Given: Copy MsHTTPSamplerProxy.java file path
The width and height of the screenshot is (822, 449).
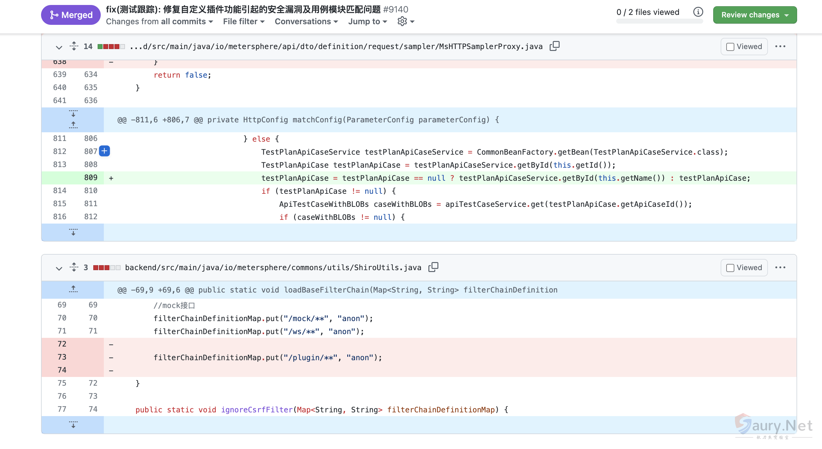Looking at the screenshot, I should click(555, 46).
